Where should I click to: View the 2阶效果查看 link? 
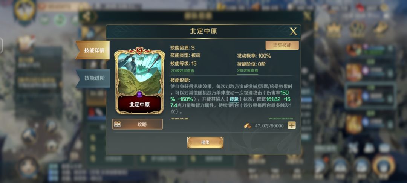247,70
